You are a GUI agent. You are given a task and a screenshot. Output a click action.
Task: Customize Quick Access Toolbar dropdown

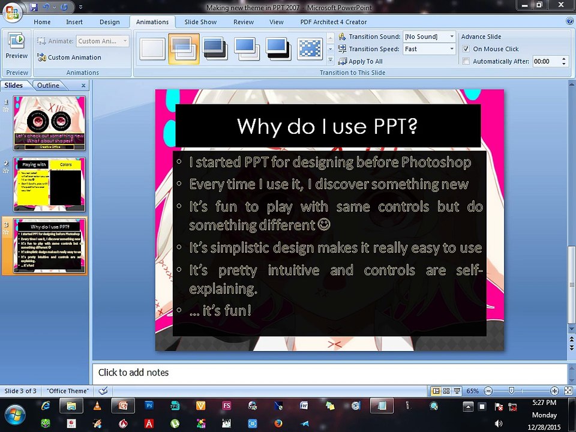point(80,7)
